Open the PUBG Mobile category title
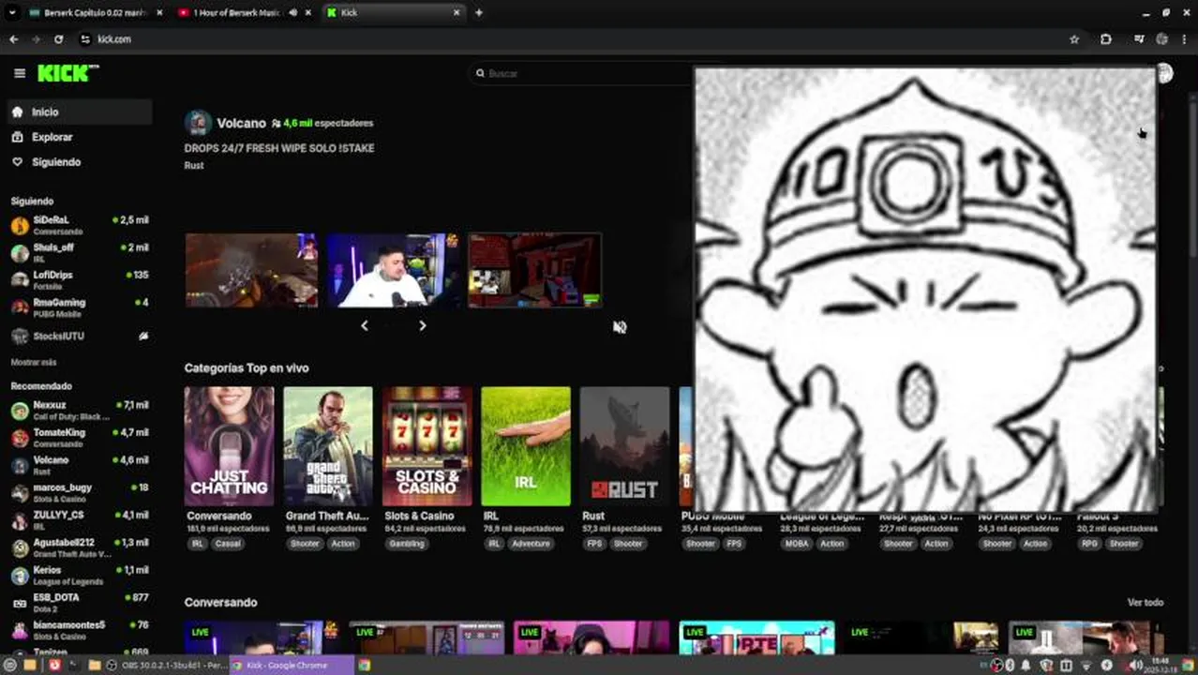Screen dimensions: 1198x675 (713, 517)
